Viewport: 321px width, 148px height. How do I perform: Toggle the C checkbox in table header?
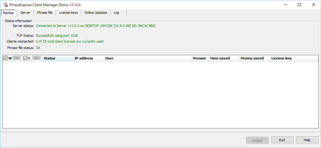click(25, 58)
